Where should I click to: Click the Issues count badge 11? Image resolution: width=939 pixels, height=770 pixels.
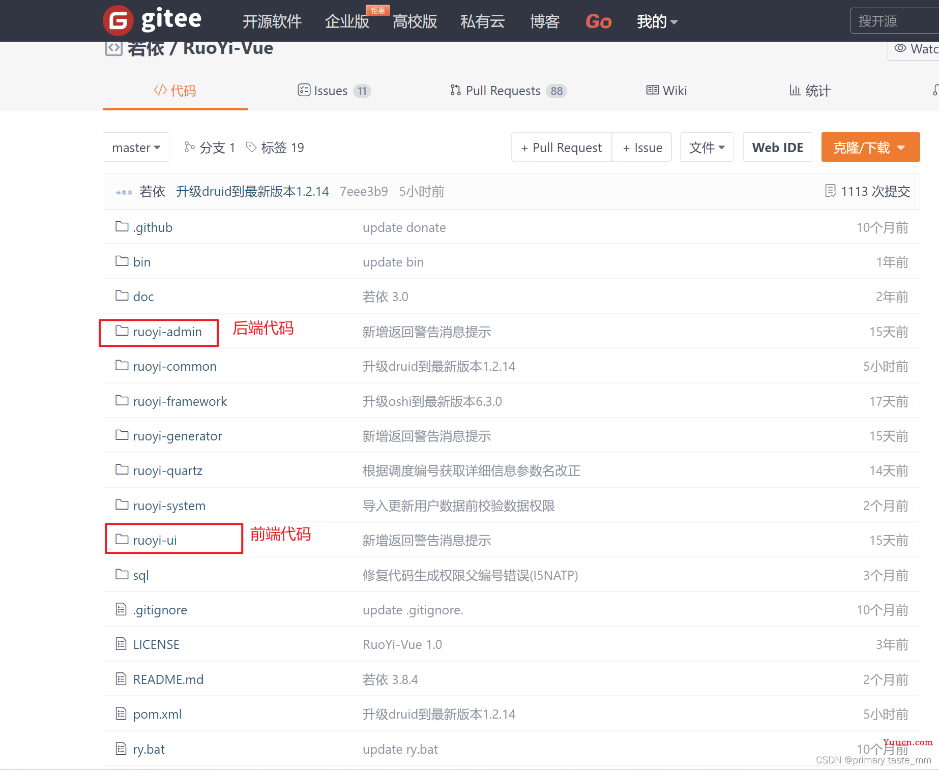pos(362,91)
